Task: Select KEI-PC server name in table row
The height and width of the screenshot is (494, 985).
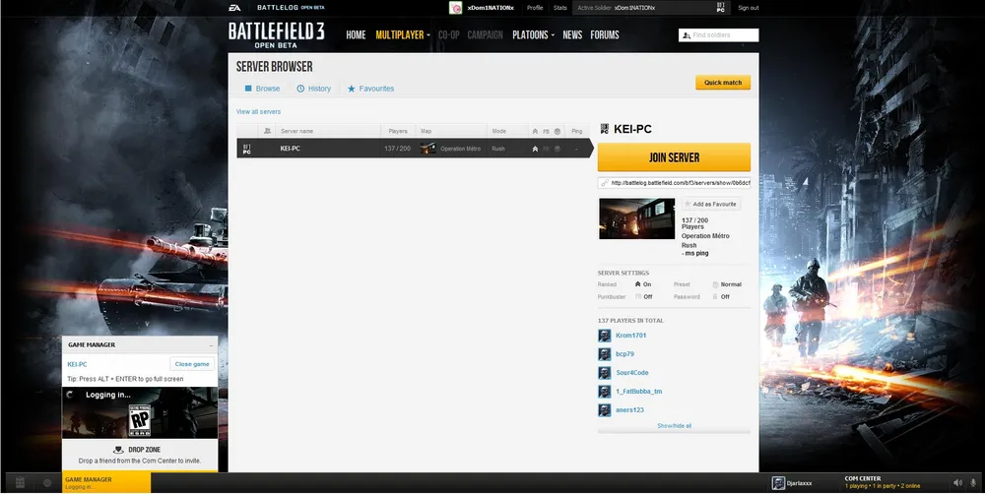Action: (291, 149)
